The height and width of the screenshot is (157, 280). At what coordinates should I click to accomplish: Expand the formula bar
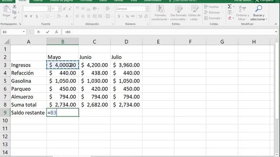pyautogui.click(x=276, y=32)
